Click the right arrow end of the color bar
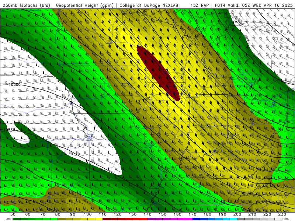The width and height of the screenshot is (295, 221). (286, 219)
